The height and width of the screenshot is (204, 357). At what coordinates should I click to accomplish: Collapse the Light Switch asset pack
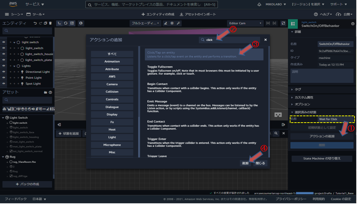pos(3,118)
